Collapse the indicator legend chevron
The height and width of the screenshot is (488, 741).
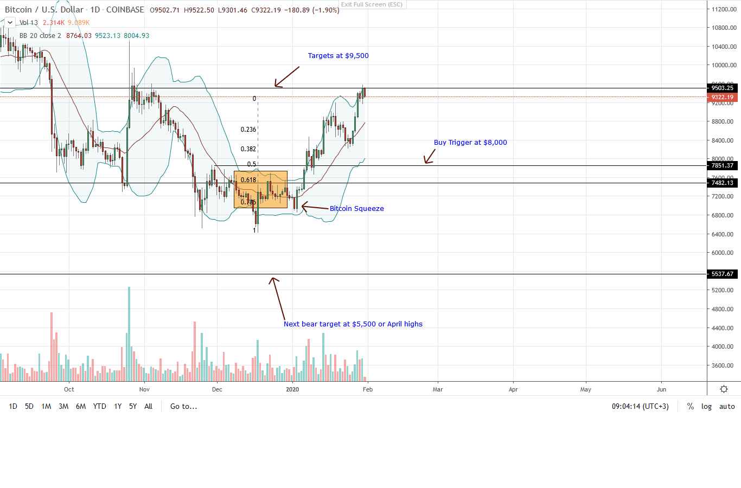10,22
